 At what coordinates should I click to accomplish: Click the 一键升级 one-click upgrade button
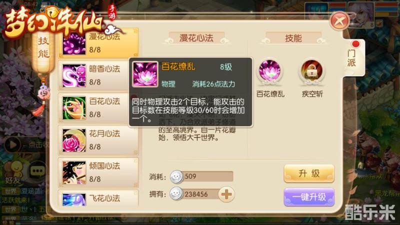tap(309, 197)
